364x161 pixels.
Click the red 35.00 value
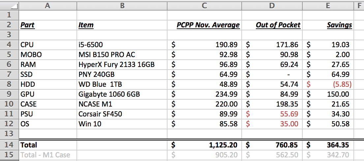click(x=289, y=124)
